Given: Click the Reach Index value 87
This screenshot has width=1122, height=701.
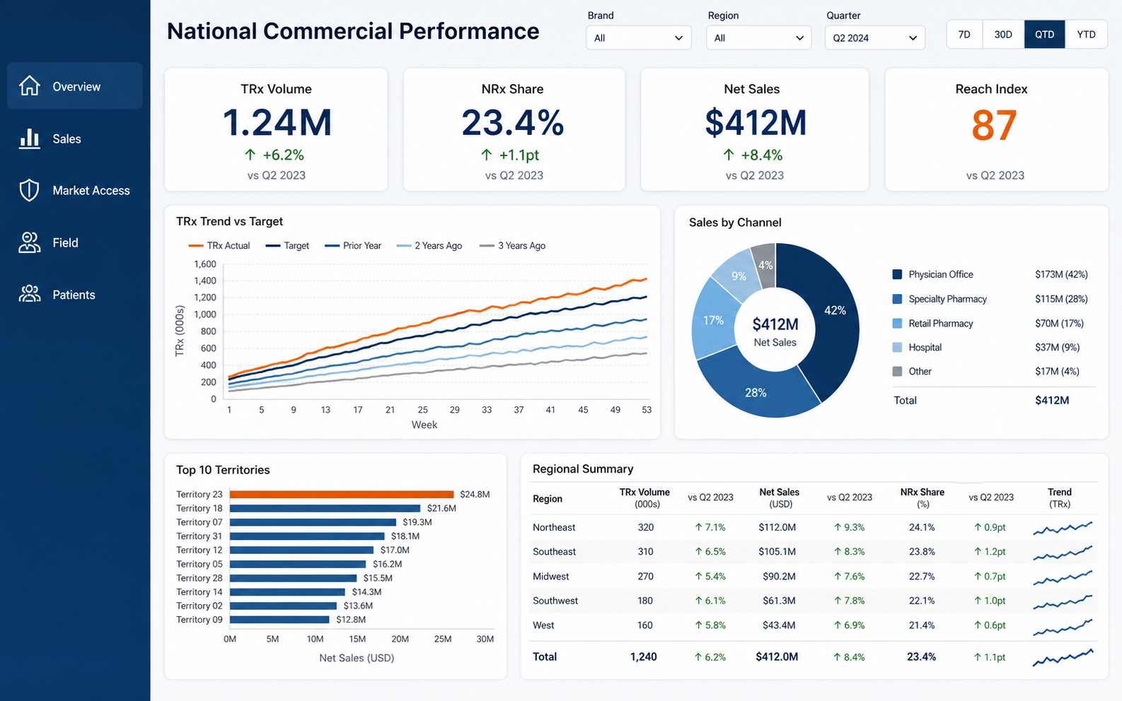Looking at the screenshot, I should point(994,125).
